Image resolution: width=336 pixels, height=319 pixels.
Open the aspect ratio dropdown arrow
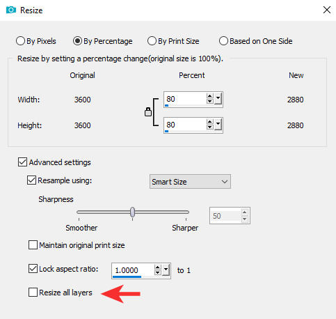(166, 270)
